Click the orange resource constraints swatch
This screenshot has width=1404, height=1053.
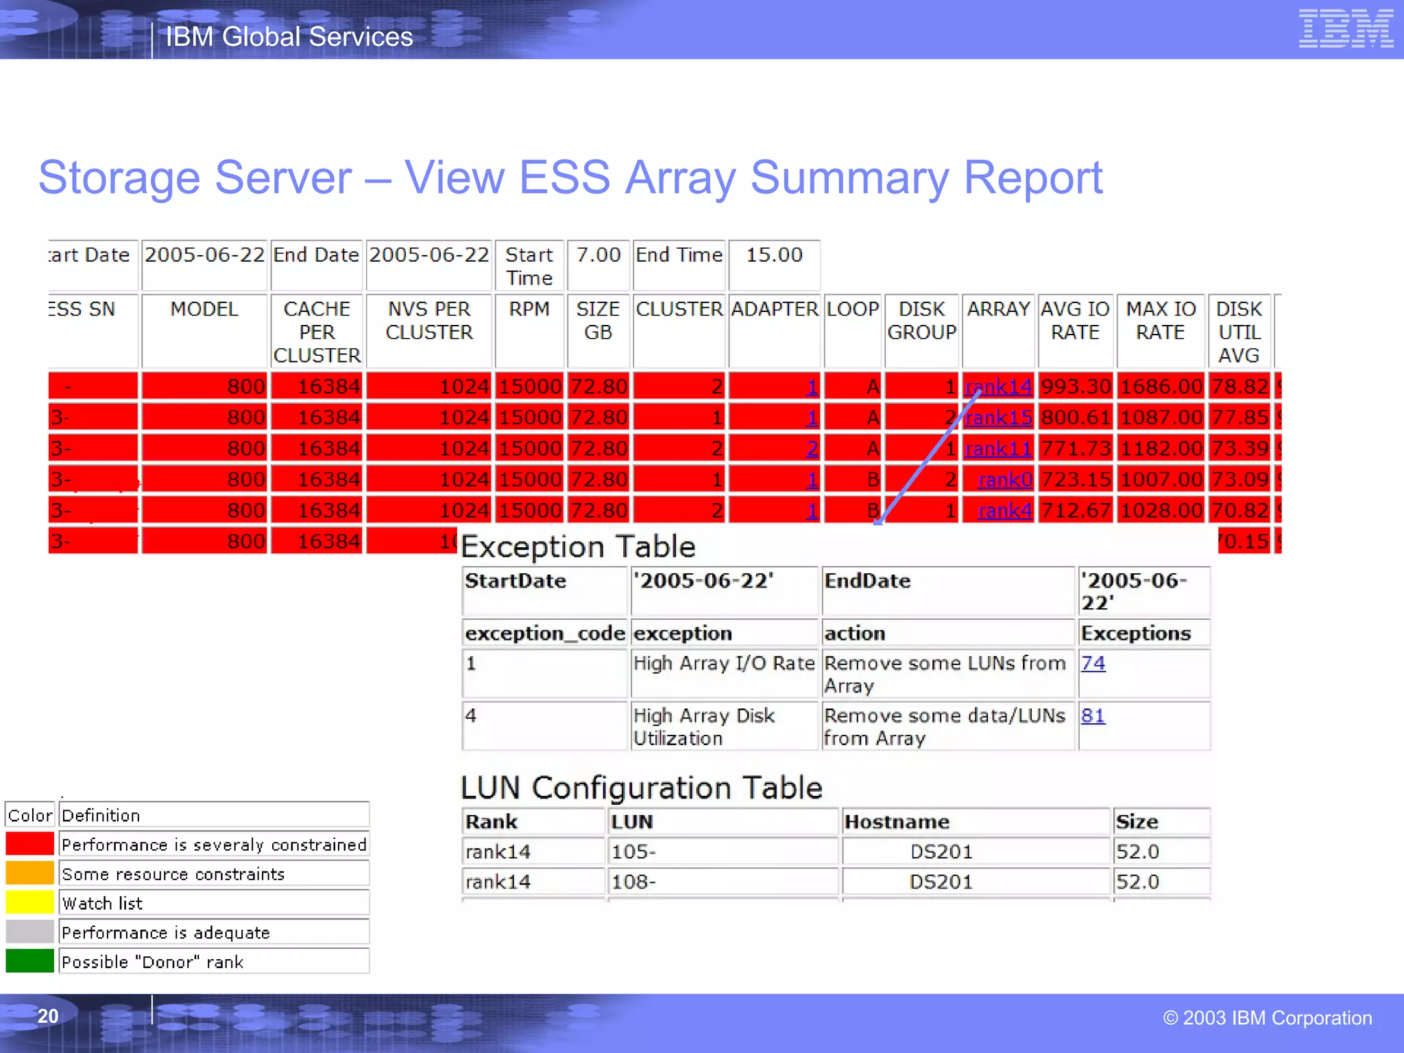click(29, 873)
